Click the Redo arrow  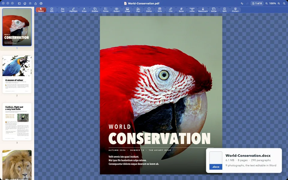247,3
